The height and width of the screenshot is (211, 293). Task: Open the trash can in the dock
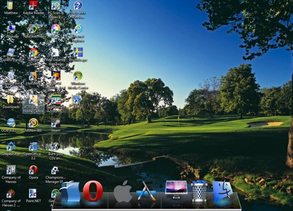tap(199, 191)
